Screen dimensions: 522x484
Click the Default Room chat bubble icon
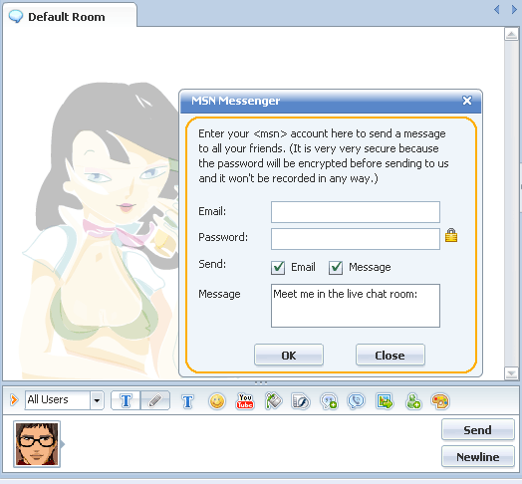[x=15, y=16]
